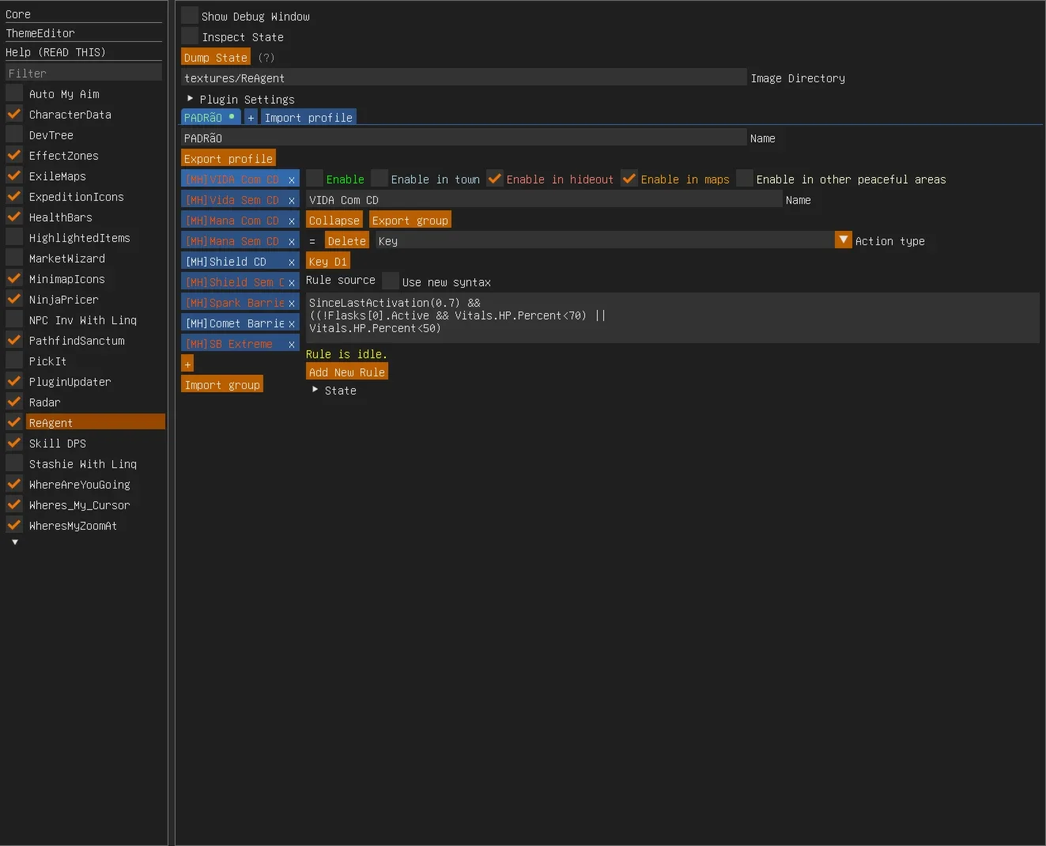The image size is (1046, 846).
Task: Click the = handle beside Delete
Action: coord(312,241)
